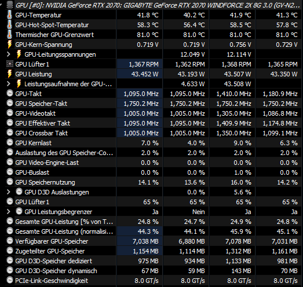Click the gauge icon beside GPU Speichernutzung
This screenshot has width=303, height=287.
coord(10,182)
